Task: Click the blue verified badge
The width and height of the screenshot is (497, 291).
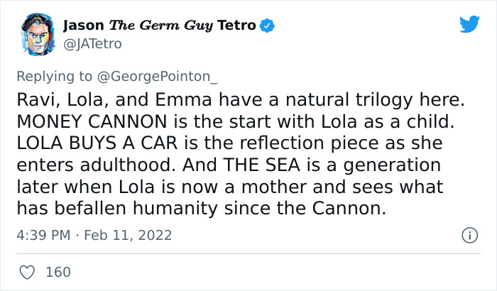Action: click(x=268, y=26)
